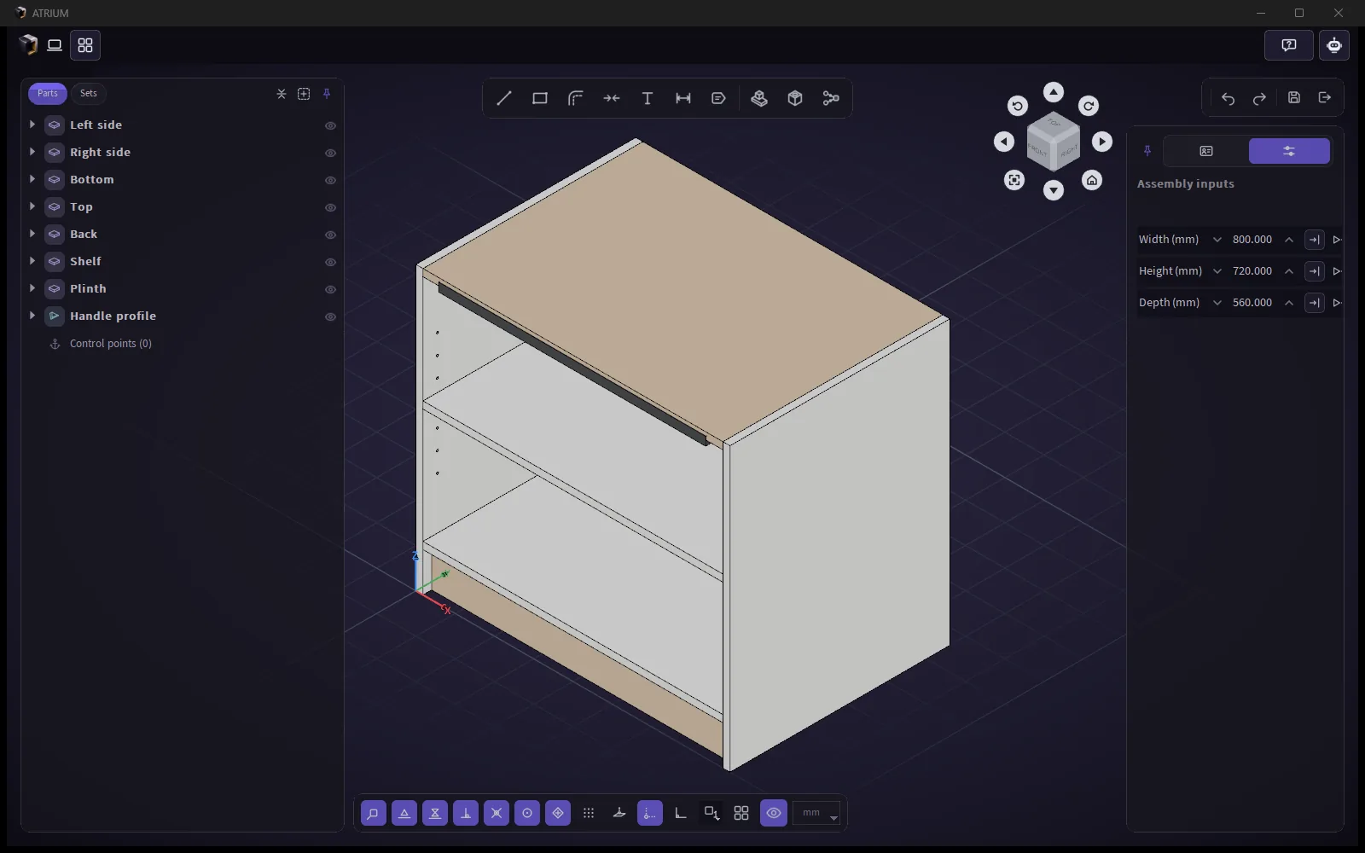
Task: Reset view with the Home icon
Action: coord(1092,180)
